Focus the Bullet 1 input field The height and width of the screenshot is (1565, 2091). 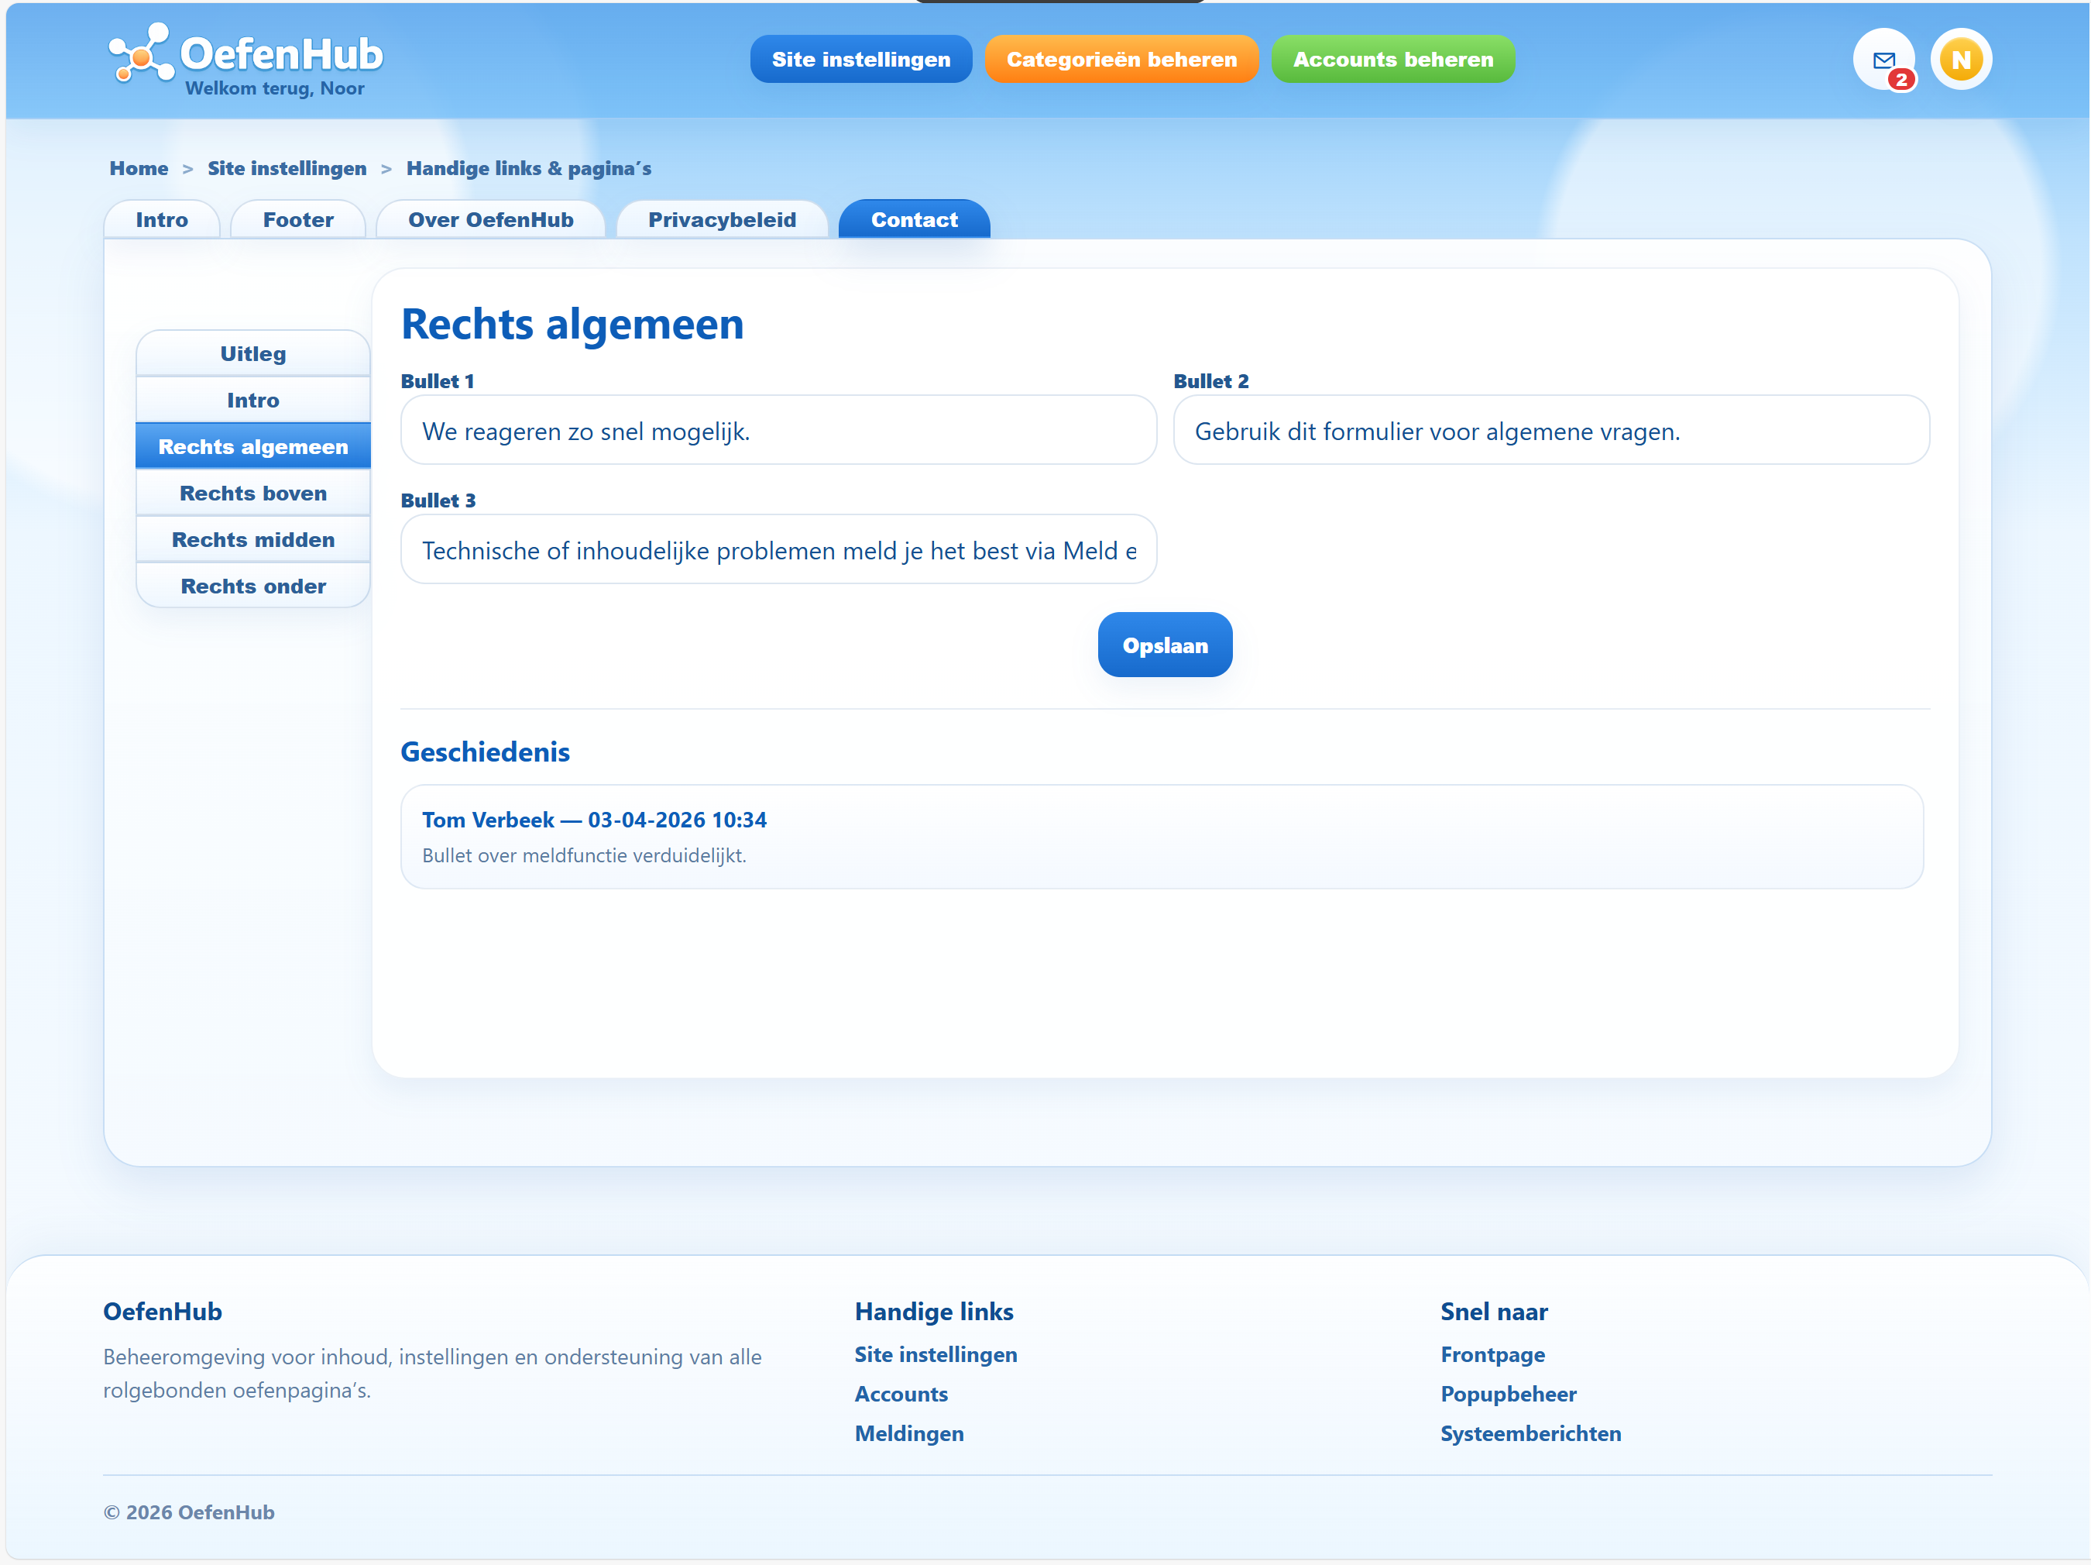tap(778, 430)
